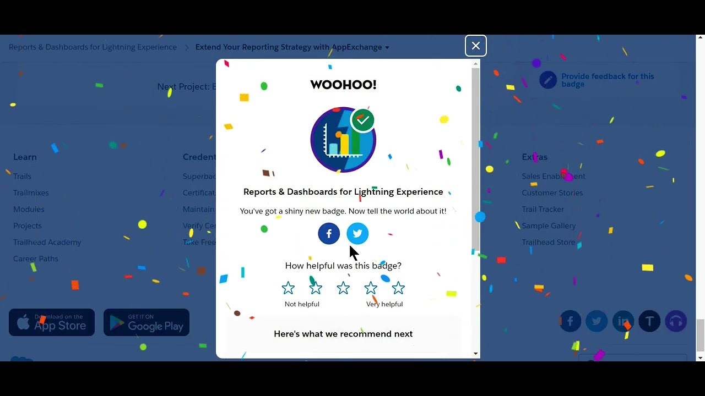
Task: Open the Projects footer link
Action: click(28, 226)
